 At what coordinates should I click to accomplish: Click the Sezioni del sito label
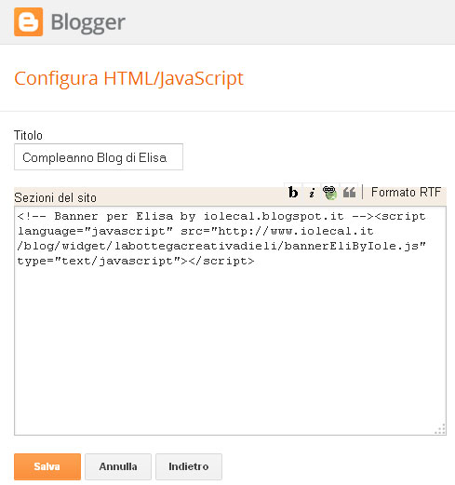point(56,198)
